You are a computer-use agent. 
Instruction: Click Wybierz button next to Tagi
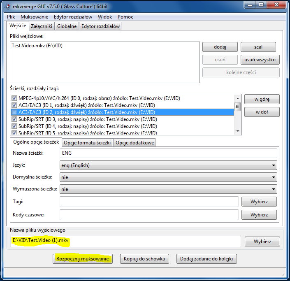(259, 202)
